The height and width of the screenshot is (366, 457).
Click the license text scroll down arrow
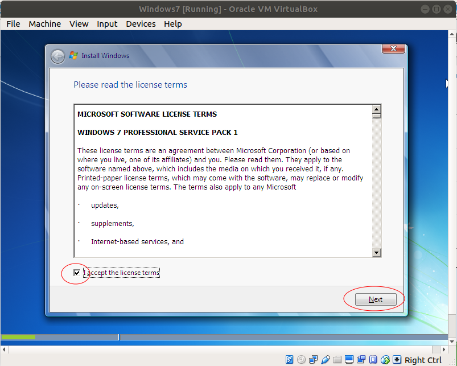[377, 253]
